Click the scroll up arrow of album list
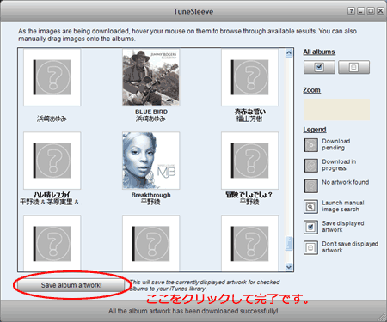The height and width of the screenshot is (322, 387). [x=289, y=52]
